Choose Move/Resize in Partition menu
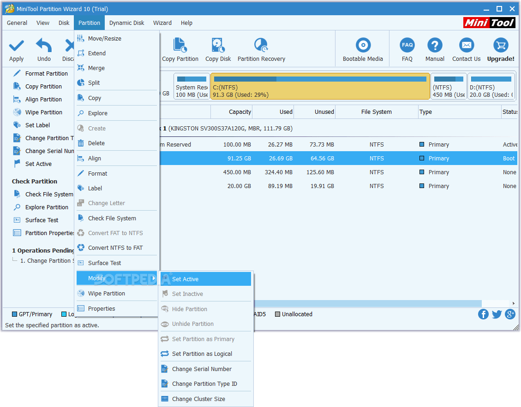The width and height of the screenshot is (521, 407). tap(117, 39)
